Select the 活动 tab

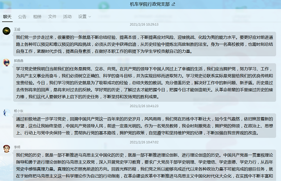(67, 17)
